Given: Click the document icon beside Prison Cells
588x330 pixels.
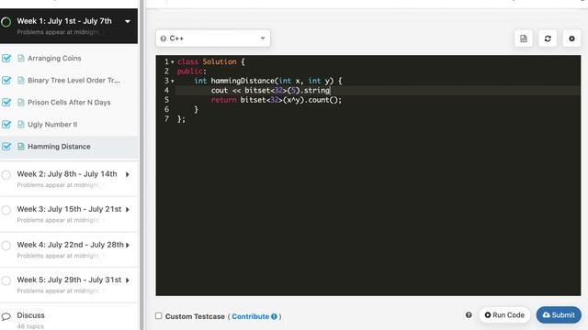Looking at the screenshot, I should [21, 103].
